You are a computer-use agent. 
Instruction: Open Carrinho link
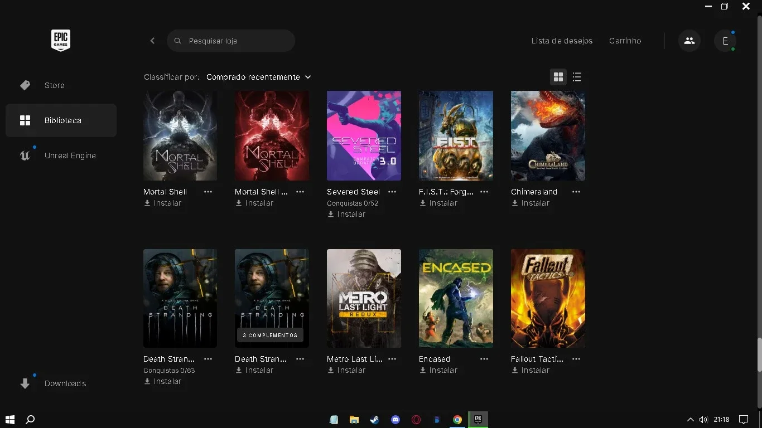pyautogui.click(x=625, y=41)
